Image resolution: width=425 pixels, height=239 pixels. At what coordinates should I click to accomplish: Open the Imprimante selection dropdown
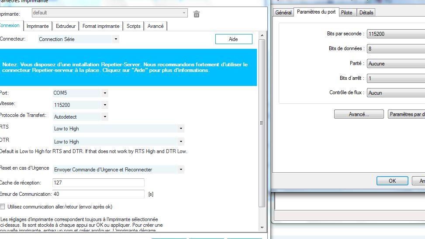tap(110, 13)
